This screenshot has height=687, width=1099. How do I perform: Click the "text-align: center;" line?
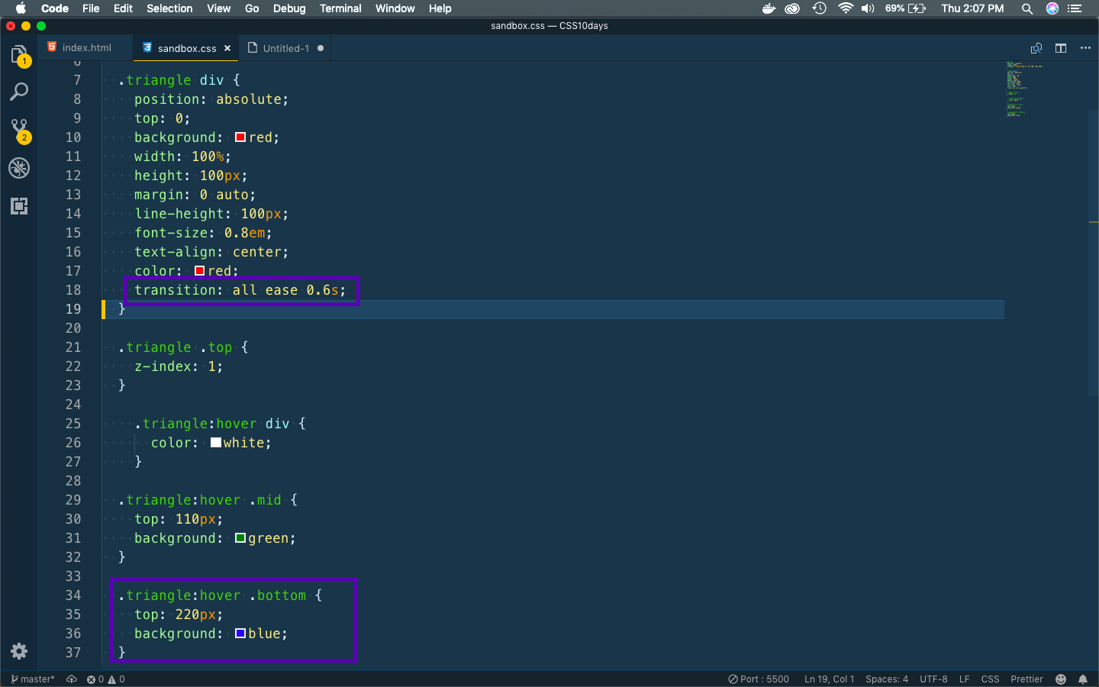coord(211,252)
